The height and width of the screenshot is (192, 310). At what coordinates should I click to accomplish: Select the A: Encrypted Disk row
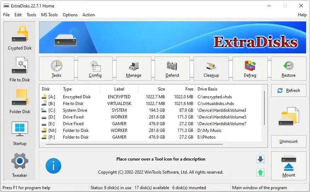coord(77,97)
